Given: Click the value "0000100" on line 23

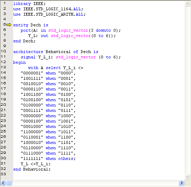Looking at the screenshot, I should (32, 121).
